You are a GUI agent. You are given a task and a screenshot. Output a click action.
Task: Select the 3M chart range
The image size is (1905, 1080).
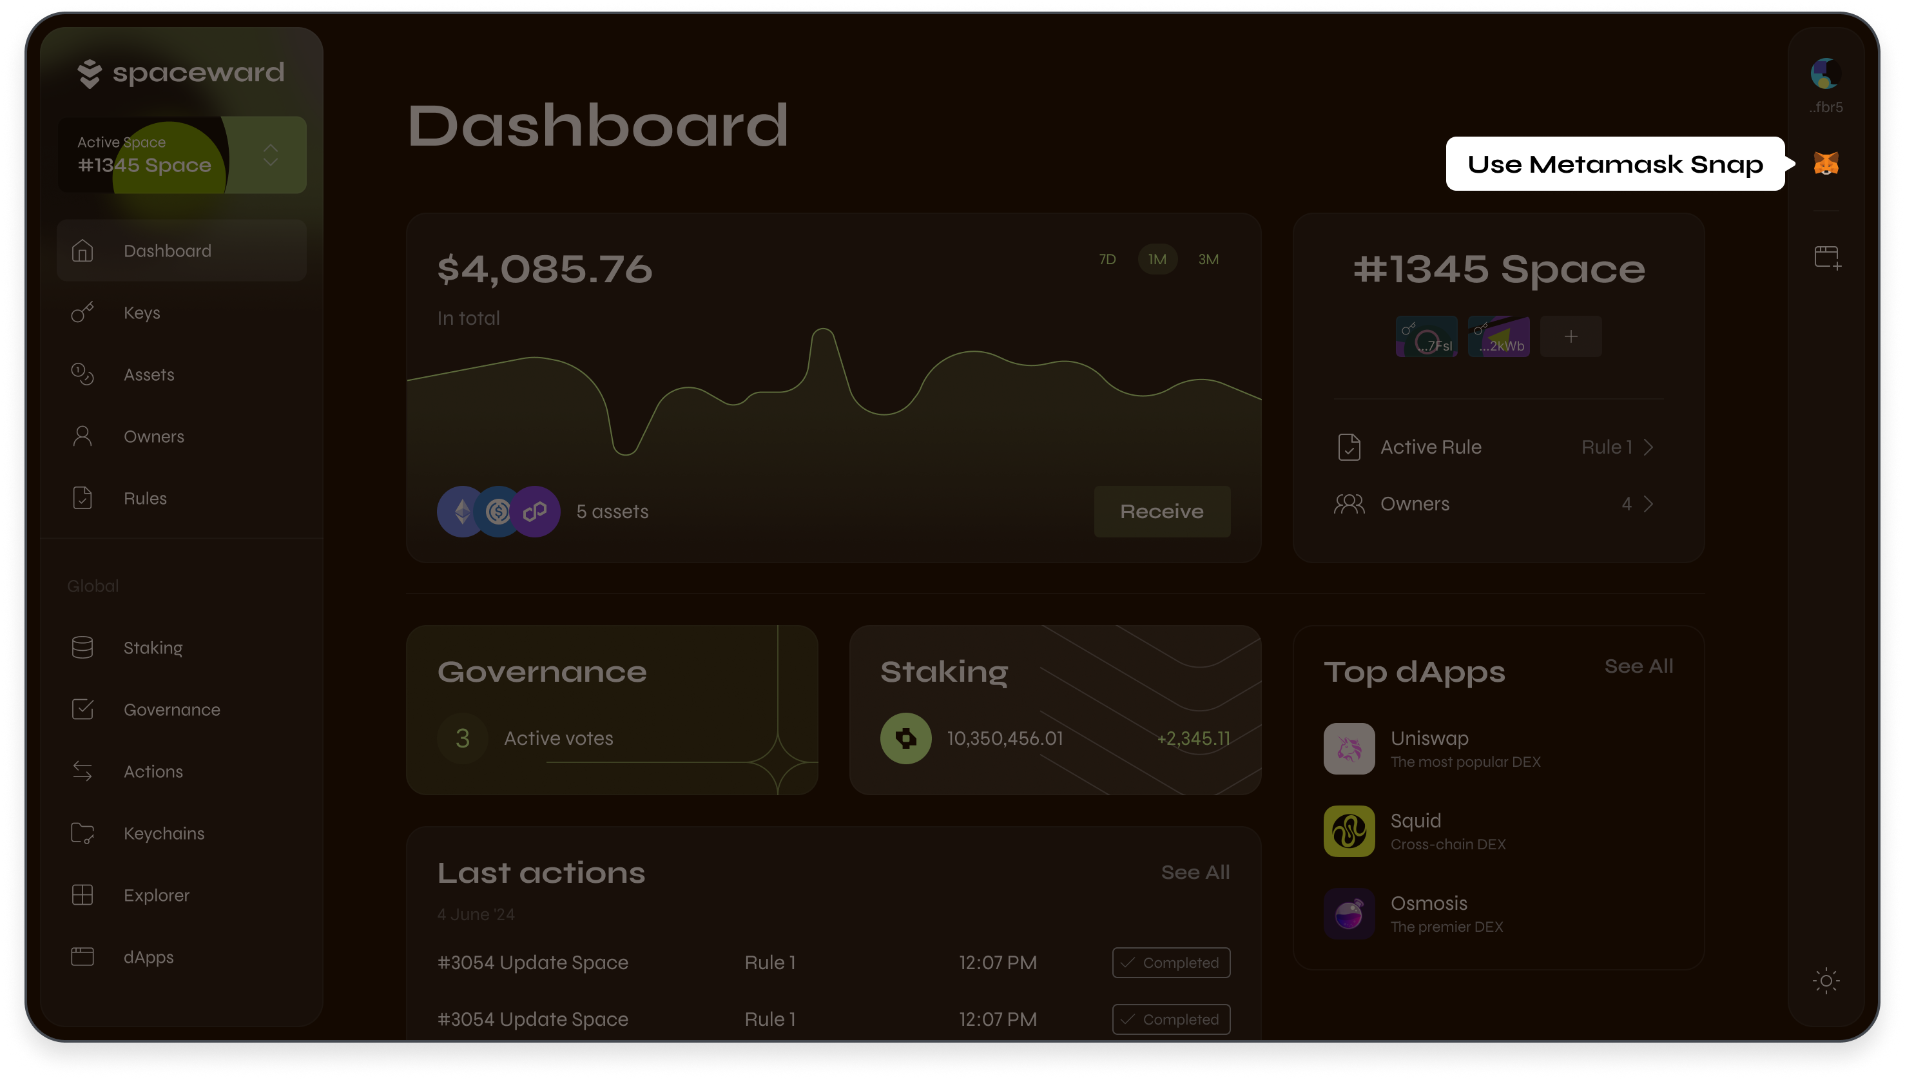pos(1208,259)
